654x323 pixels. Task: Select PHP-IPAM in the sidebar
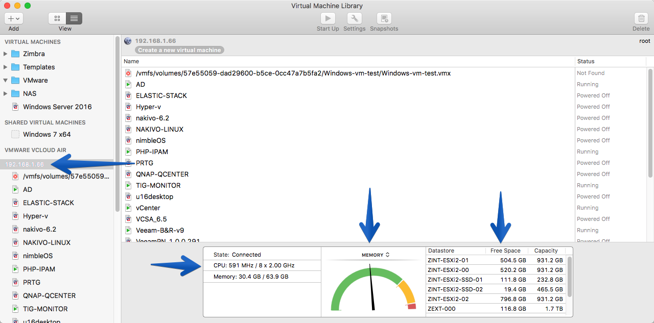39,269
